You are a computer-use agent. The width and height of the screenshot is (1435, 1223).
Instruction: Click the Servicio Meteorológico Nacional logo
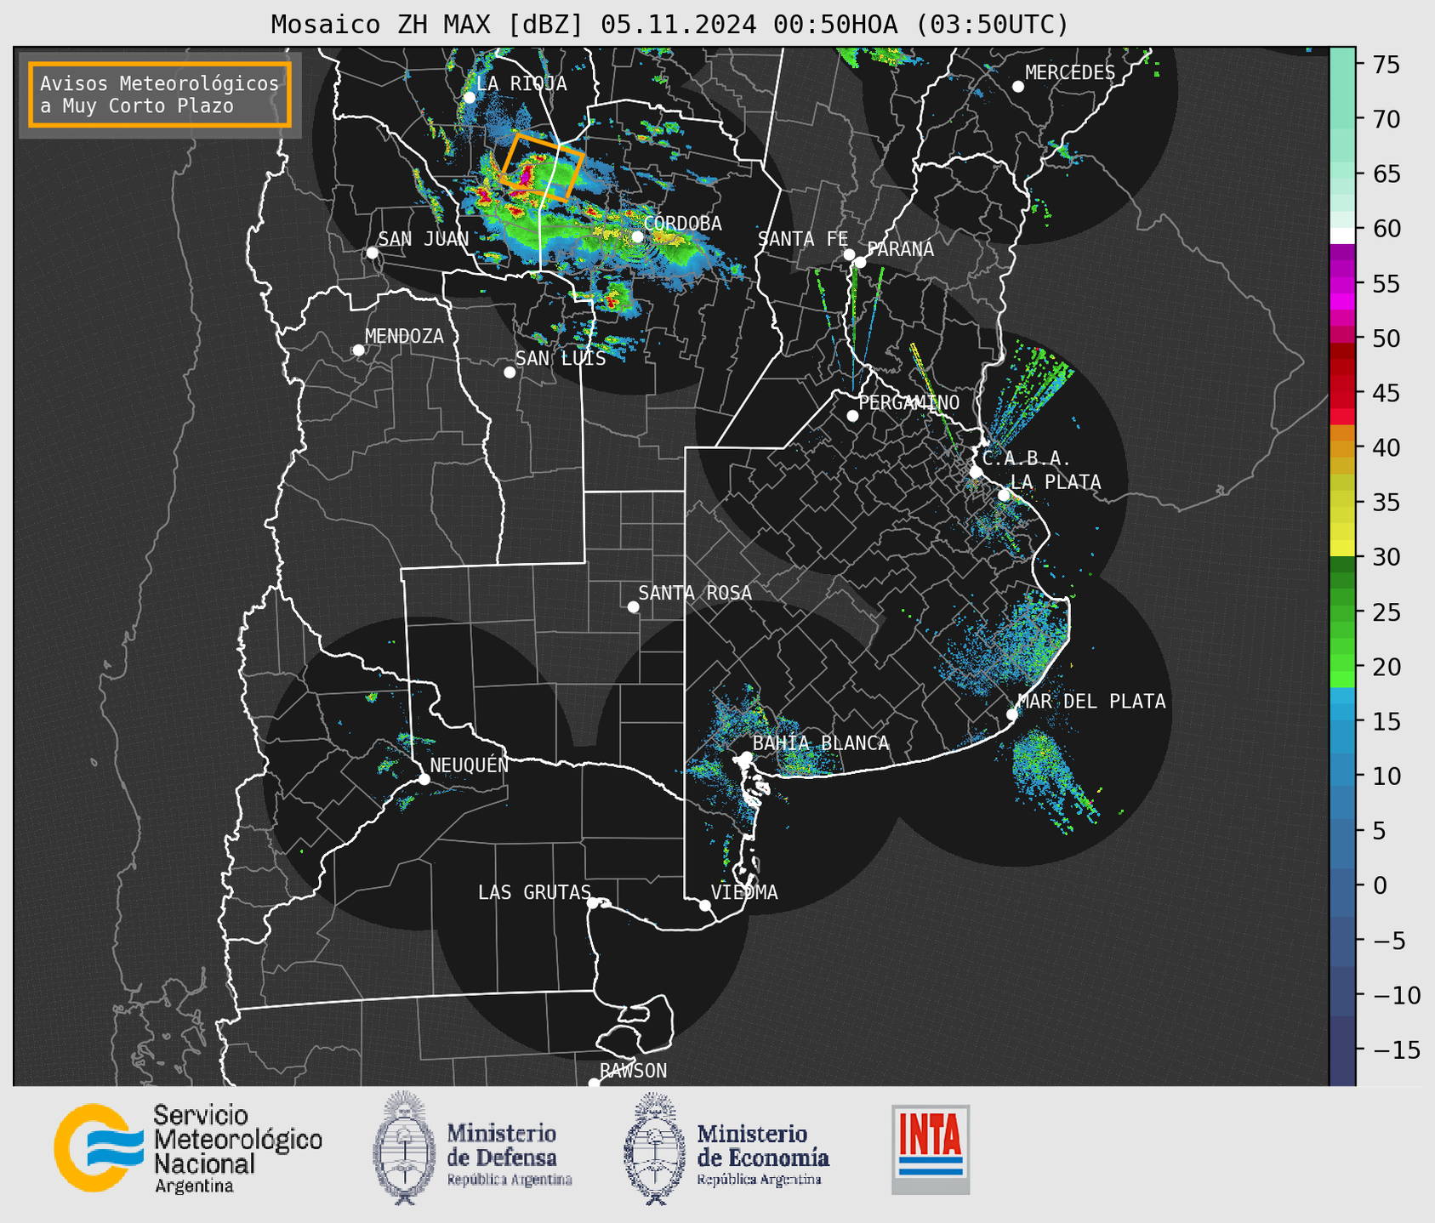[188, 1148]
